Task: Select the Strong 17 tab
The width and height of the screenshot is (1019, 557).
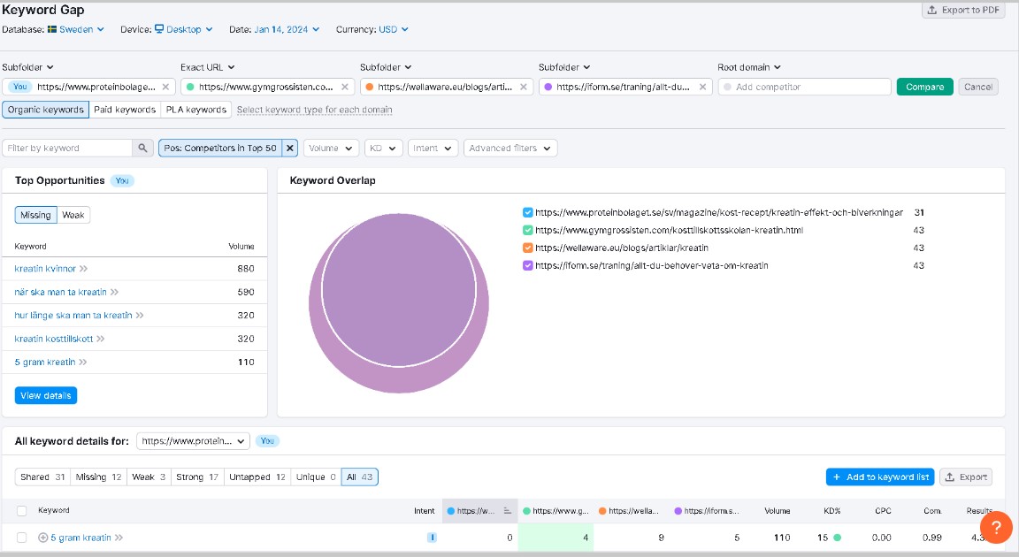Action: click(x=197, y=477)
